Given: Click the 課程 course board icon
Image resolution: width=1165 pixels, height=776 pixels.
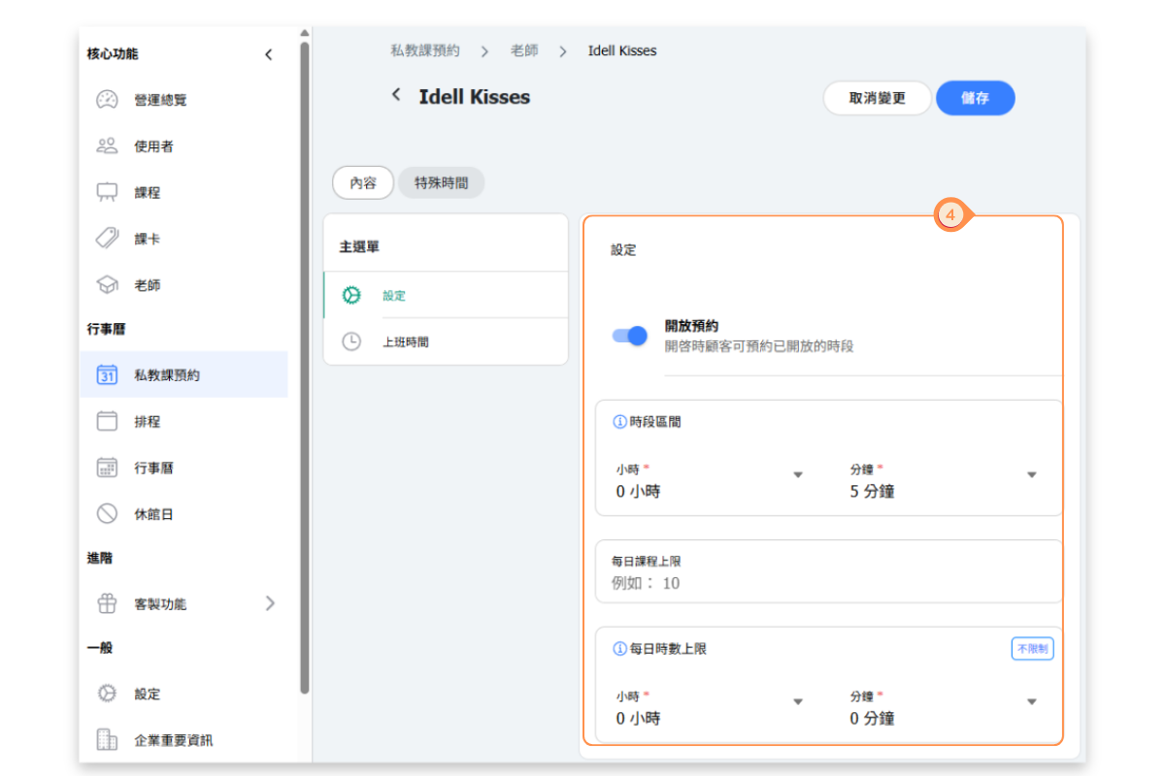Looking at the screenshot, I should (x=107, y=192).
